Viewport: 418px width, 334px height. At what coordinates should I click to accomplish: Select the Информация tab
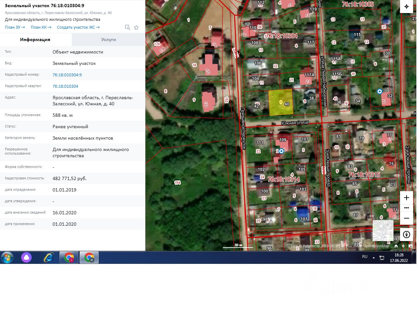pyautogui.click(x=35, y=39)
